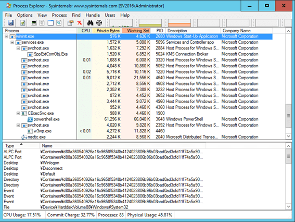This screenshot has width=295, height=222.
Task: Click the red X Kill Process icon
Action: 80,23
